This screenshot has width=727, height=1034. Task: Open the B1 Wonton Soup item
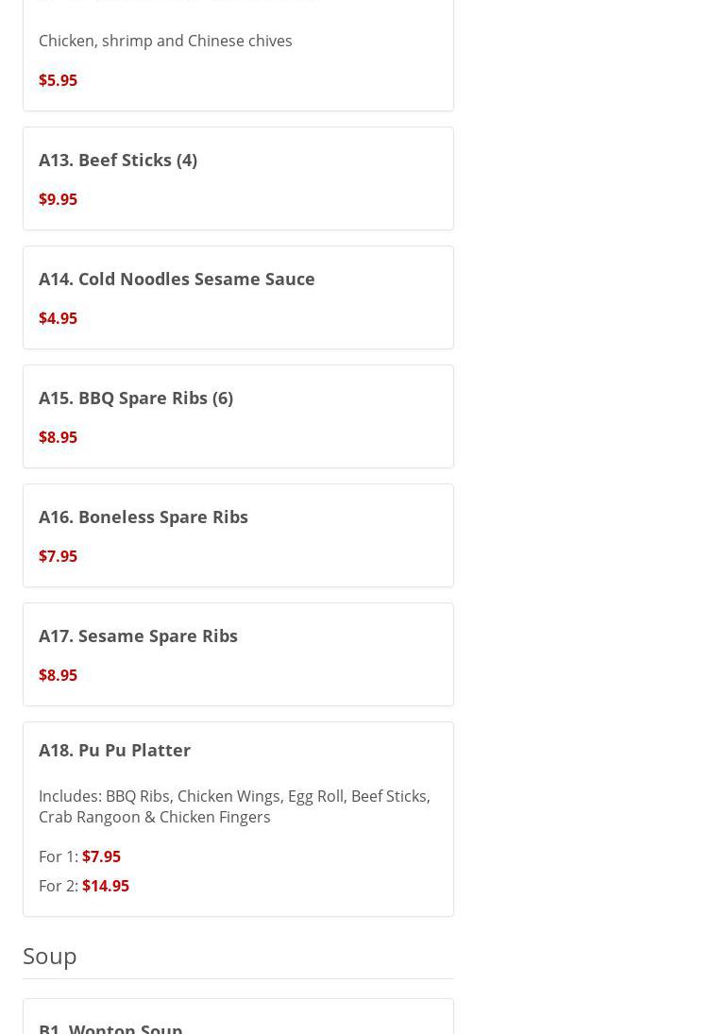[x=110, y=1026]
